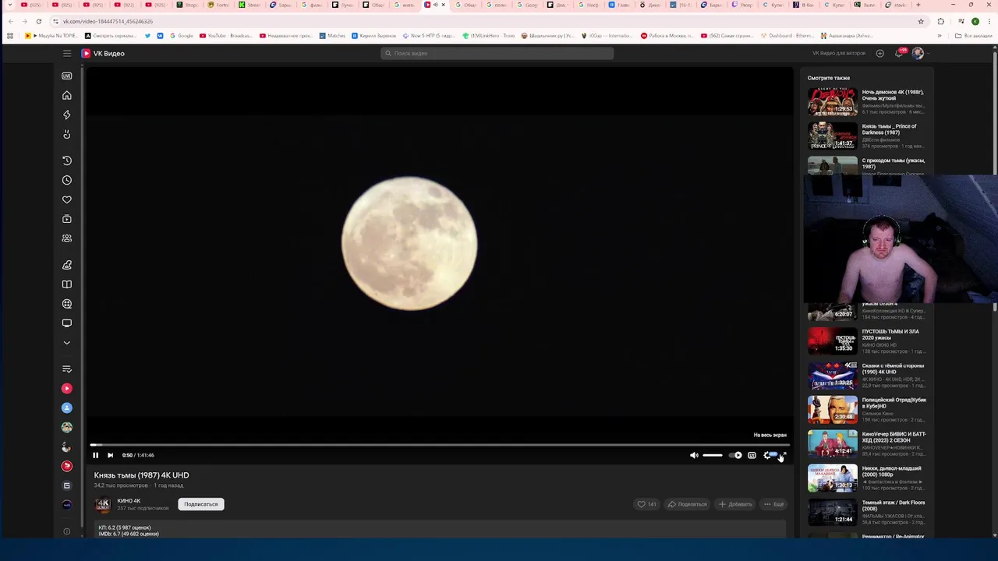
Task: Click the plus upload icon in header
Action: click(879, 53)
